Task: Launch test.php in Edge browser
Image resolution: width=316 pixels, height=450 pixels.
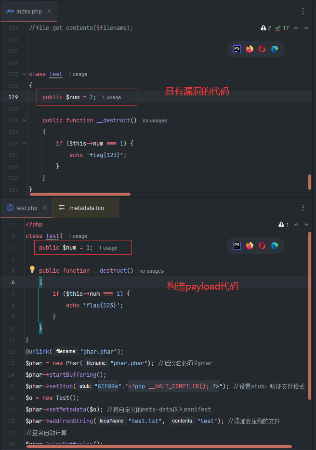Action: (x=275, y=246)
